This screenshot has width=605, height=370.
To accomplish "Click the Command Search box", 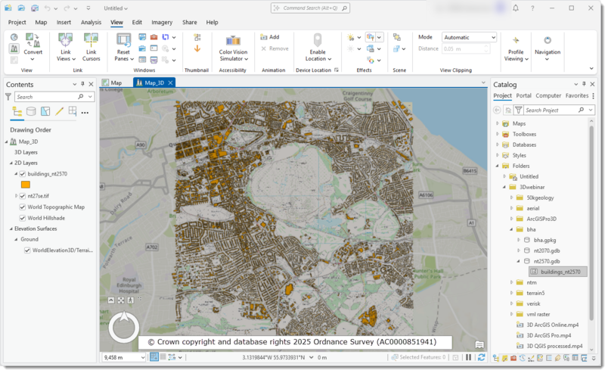I will click(x=310, y=8).
